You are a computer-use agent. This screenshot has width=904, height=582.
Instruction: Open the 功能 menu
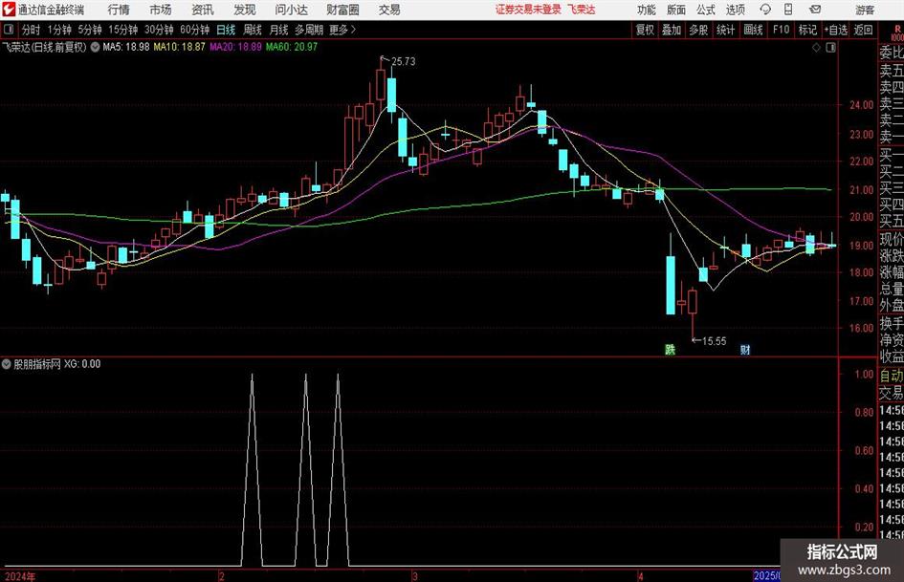pos(647,10)
